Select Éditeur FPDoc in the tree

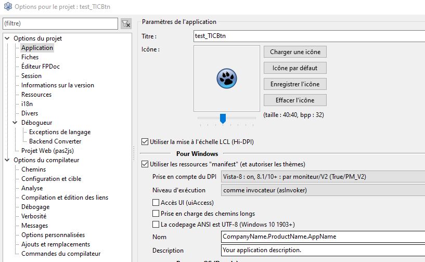(x=41, y=67)
